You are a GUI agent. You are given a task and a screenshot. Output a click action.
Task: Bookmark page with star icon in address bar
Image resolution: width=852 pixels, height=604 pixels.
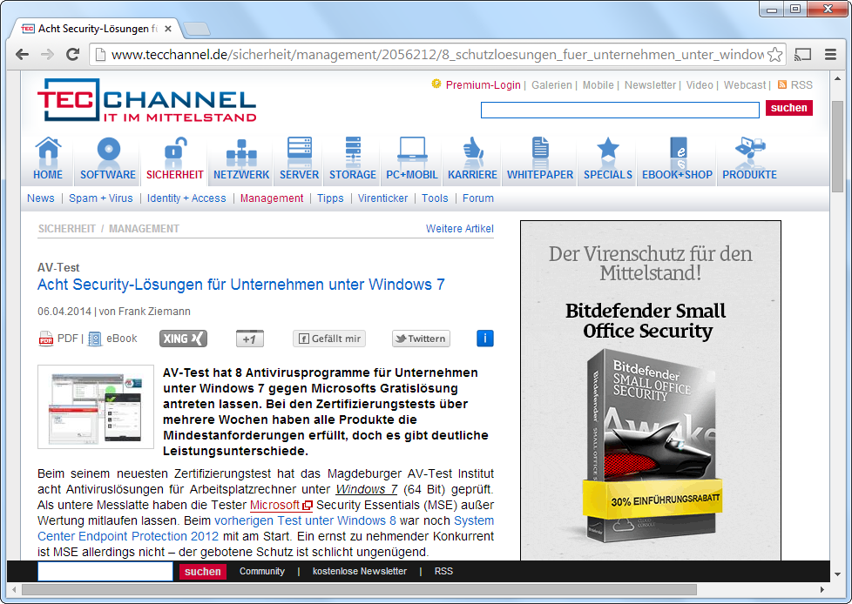point(774,54)
